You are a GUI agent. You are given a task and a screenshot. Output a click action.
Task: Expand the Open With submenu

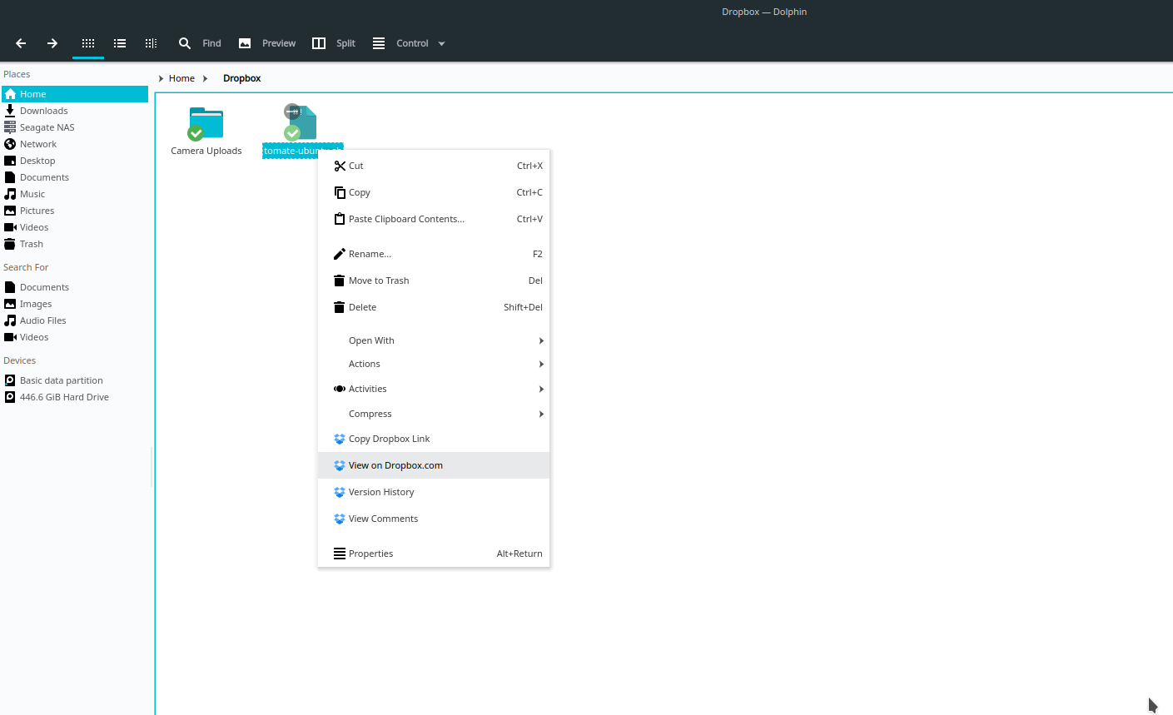[371, 340]
